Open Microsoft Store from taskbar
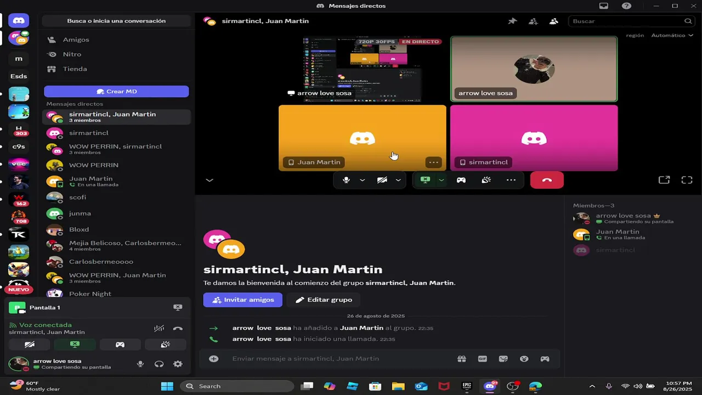This screenshot has width=702, height=395. (x=375, y=386)
